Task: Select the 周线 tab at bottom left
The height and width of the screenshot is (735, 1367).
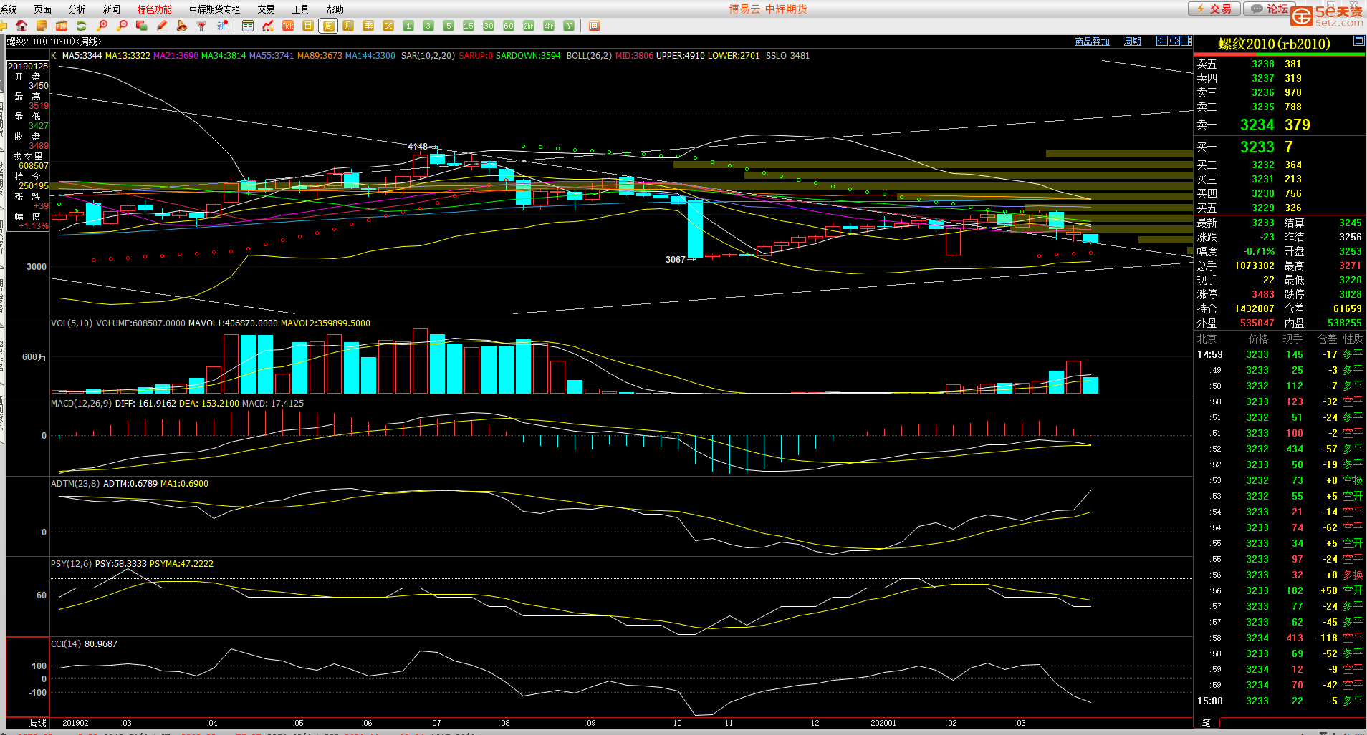Action: click(38, 723)
